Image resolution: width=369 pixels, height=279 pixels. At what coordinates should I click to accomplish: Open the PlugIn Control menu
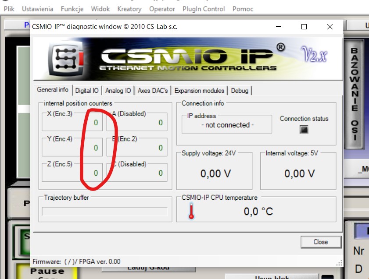point(203,9)
